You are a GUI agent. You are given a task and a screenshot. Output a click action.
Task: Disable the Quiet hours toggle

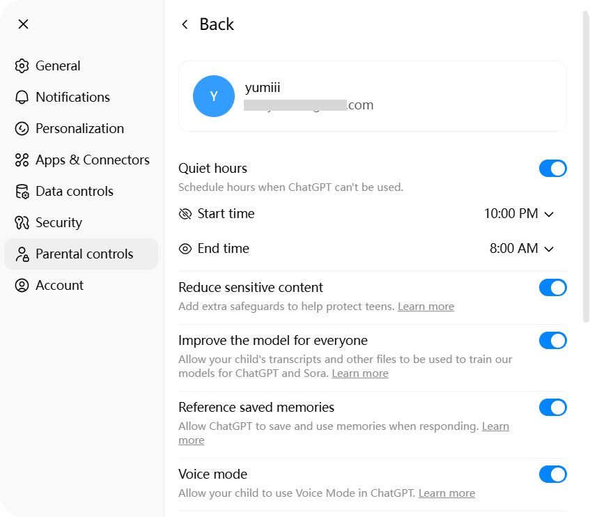click(x=552, y=168)
